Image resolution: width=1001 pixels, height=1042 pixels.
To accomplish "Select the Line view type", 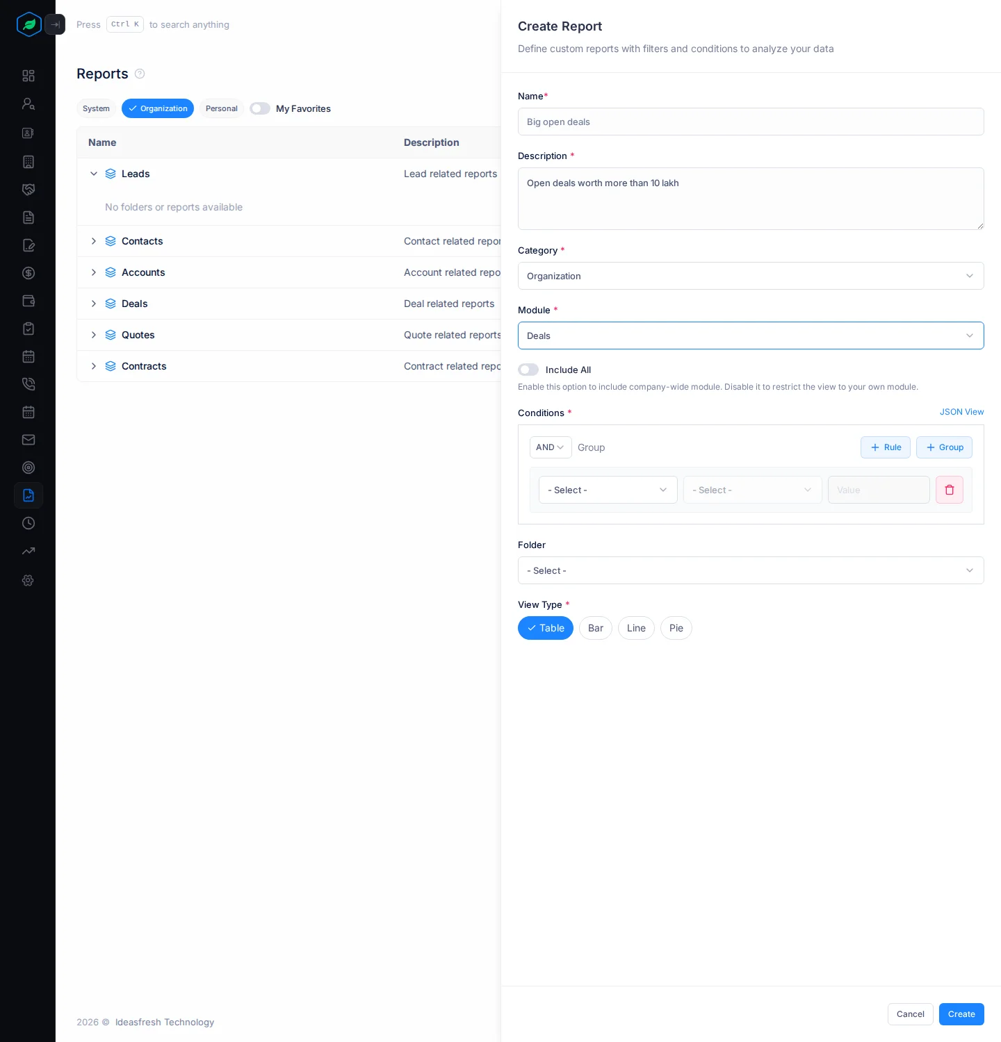I will coord(636,628).
